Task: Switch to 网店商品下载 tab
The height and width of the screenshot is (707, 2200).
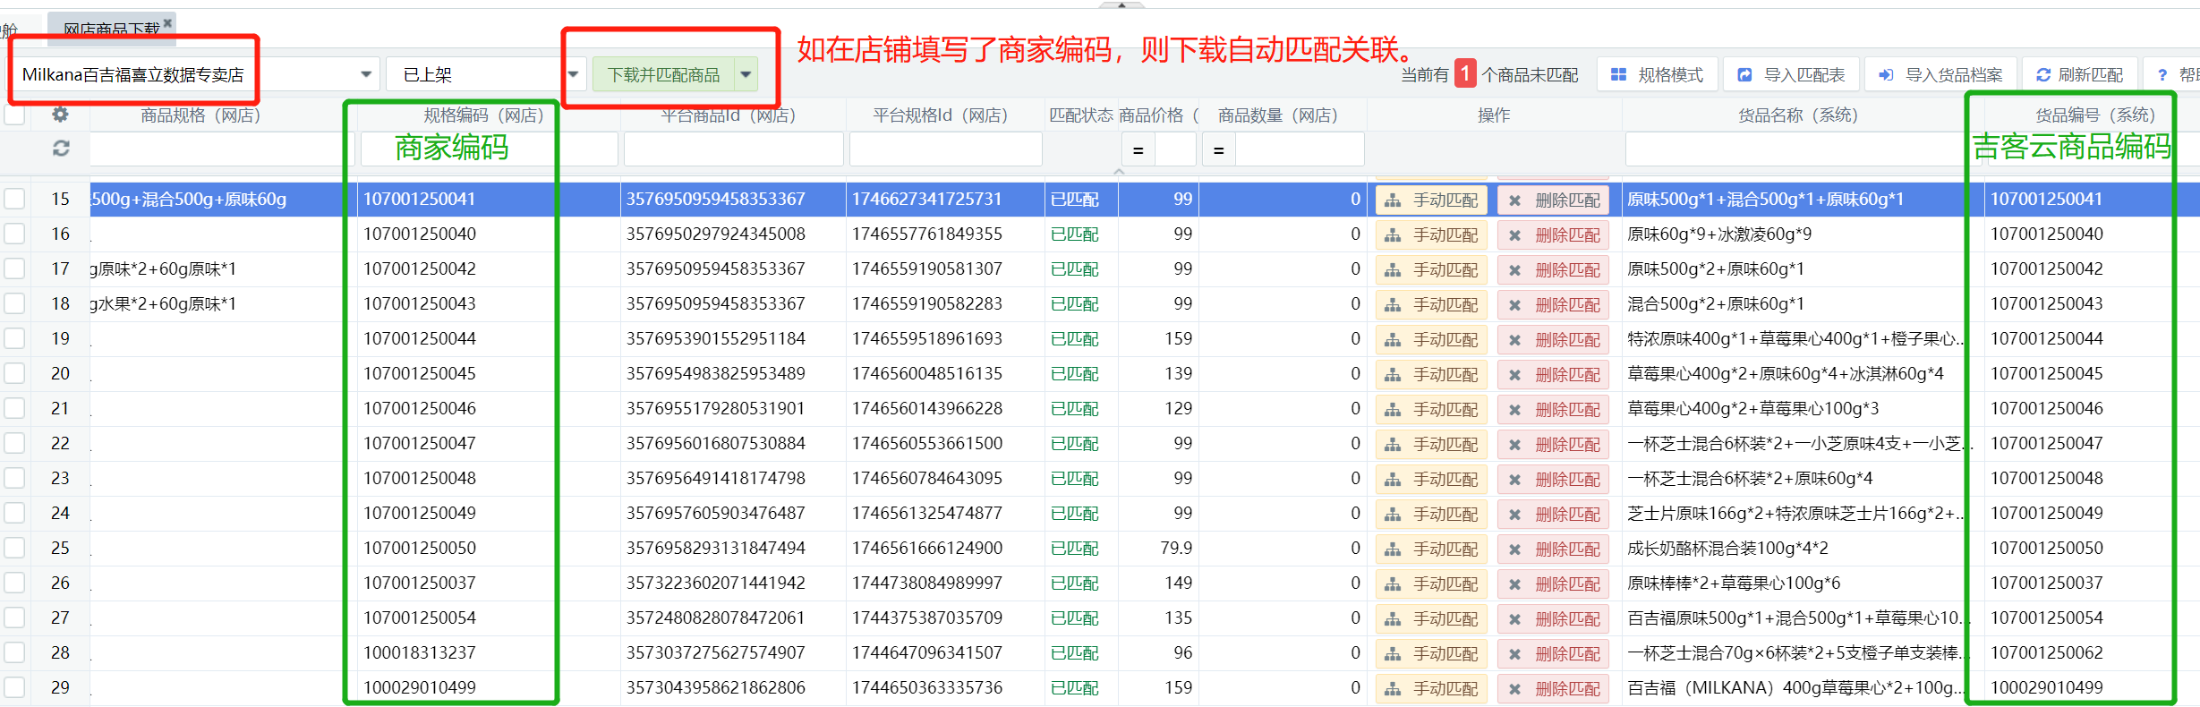Action: 111,30
